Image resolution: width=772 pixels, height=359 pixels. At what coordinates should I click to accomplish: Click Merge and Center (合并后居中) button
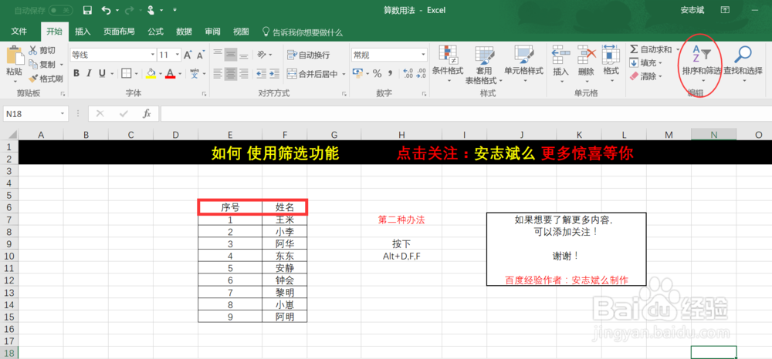click(312, 74)
